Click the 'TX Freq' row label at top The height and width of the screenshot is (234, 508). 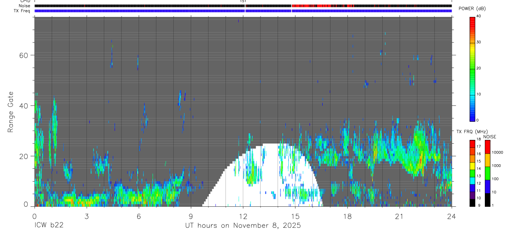point(22,11)
